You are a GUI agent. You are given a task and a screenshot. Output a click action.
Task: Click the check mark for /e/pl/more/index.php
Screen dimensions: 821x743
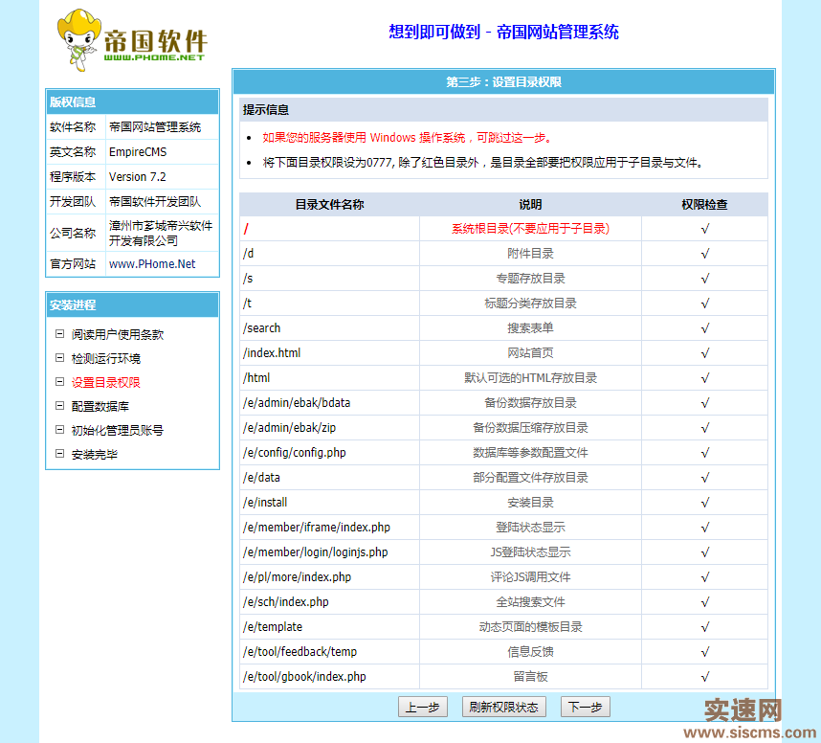point(705,577)
